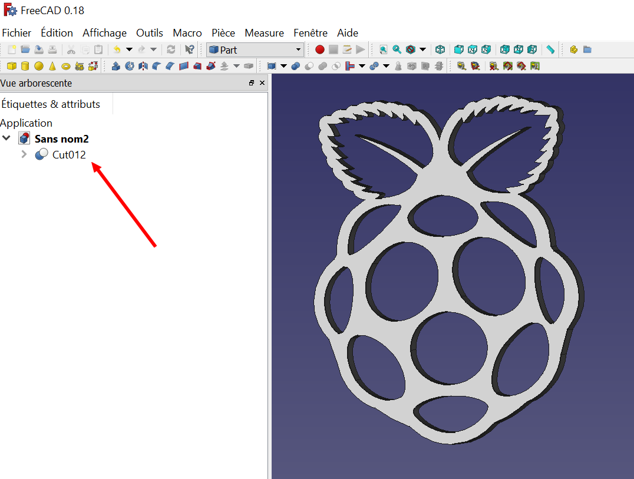Screen dimensions: 634x479
Task: Select the Fillet tool
Action: (157, 66)
